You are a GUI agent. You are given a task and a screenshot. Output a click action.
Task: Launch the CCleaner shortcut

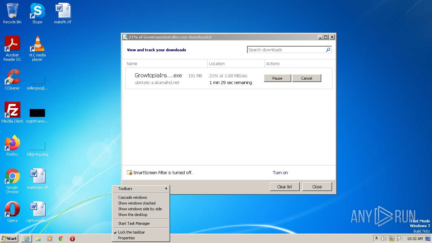(x=12, y=80)
